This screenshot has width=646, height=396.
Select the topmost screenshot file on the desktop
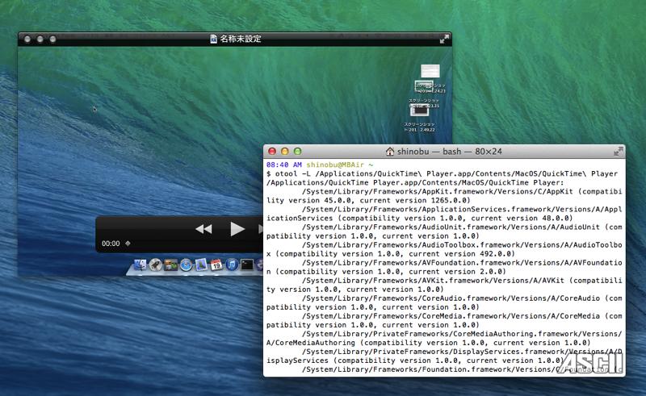point(430,73)
